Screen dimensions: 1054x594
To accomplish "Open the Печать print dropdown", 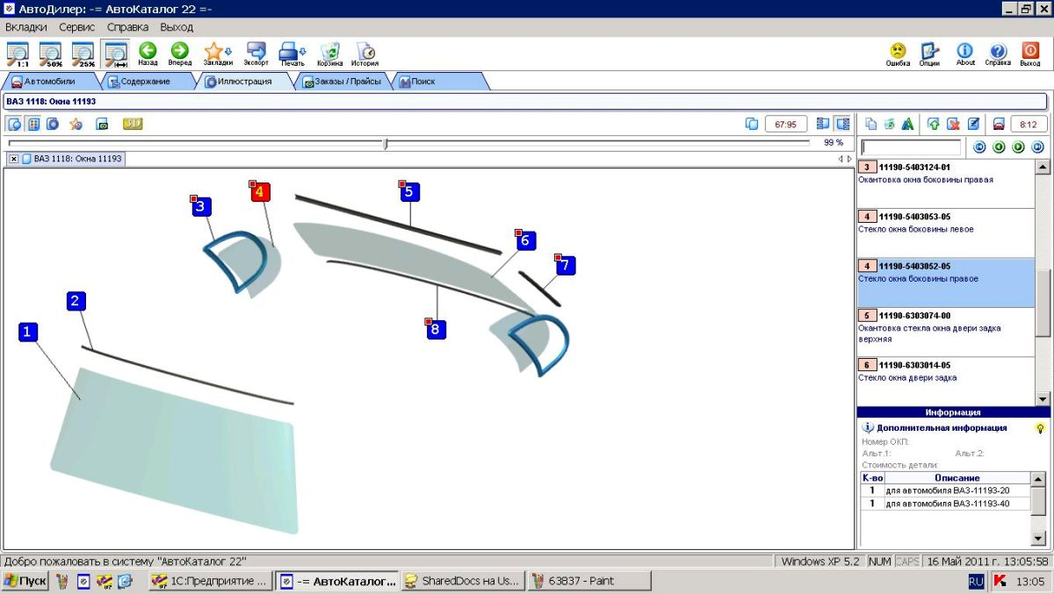I will pyautogui.click(x=292, y=54).
